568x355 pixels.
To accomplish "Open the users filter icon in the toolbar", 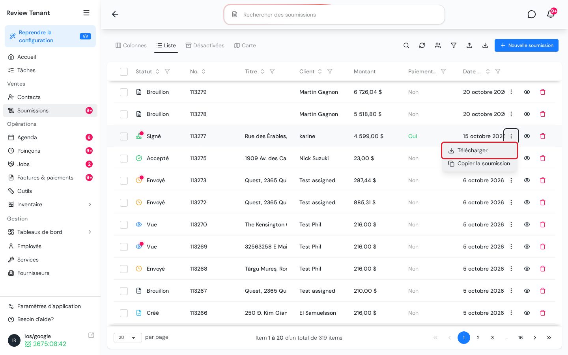I will [438, 45].
